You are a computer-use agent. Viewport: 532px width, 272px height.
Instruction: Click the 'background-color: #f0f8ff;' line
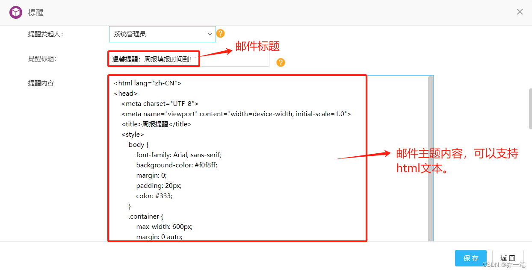177,165
